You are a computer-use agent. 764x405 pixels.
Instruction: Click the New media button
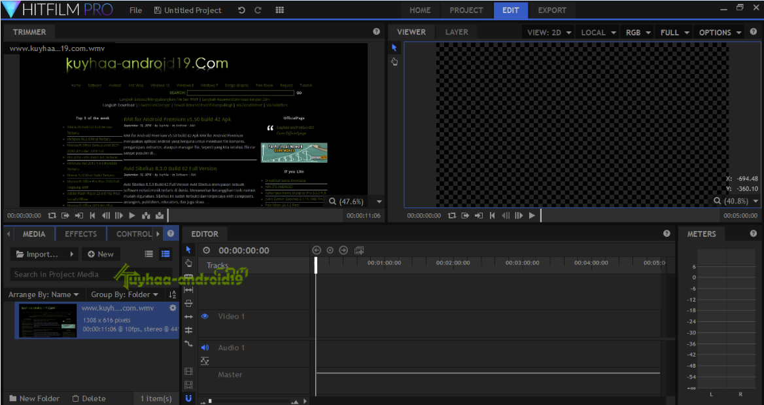click(x=100, y=254)
